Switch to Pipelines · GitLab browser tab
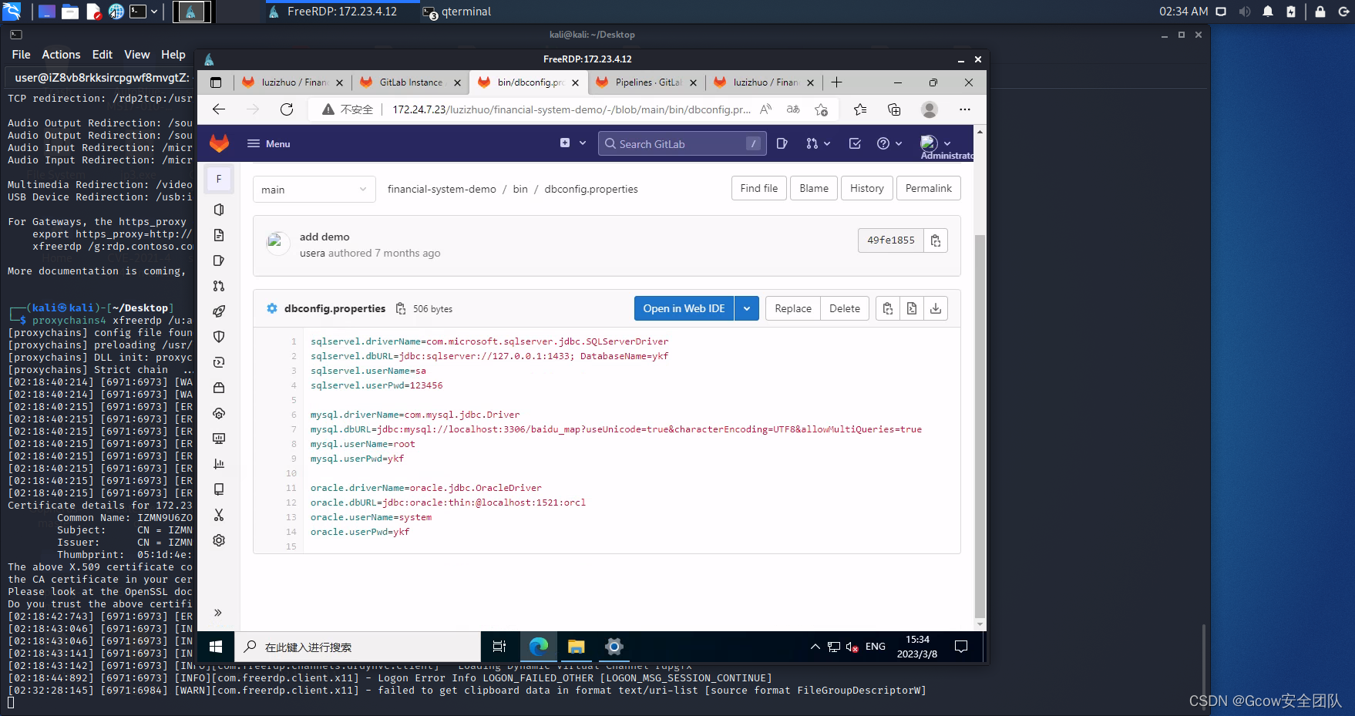 (x=646, y=82)
